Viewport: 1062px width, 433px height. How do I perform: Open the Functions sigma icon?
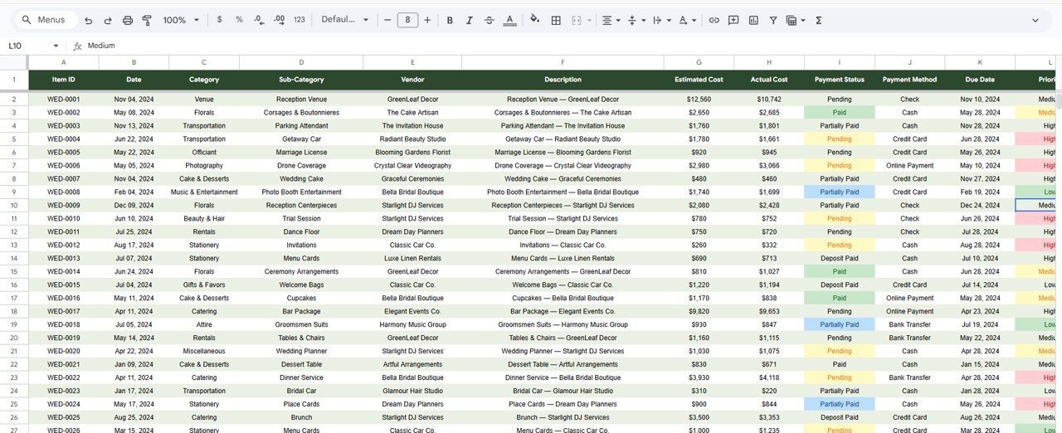point(818,20)
